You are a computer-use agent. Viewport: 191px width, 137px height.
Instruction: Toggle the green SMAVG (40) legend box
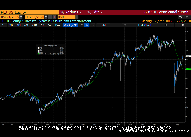38,54
